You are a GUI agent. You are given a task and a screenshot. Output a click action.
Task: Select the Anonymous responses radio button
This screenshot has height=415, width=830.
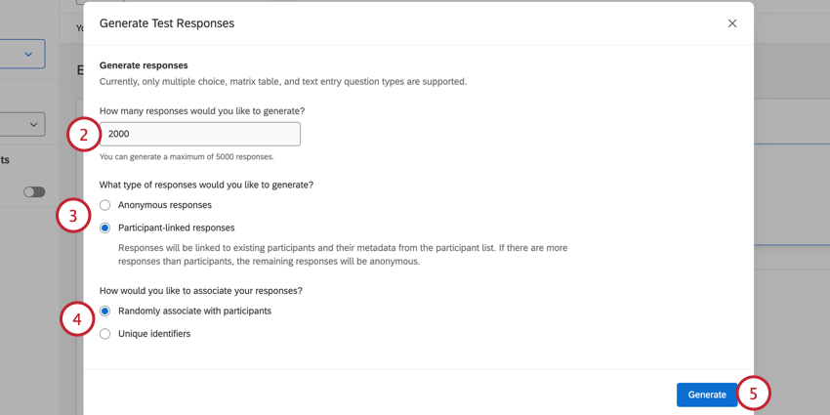105,205
